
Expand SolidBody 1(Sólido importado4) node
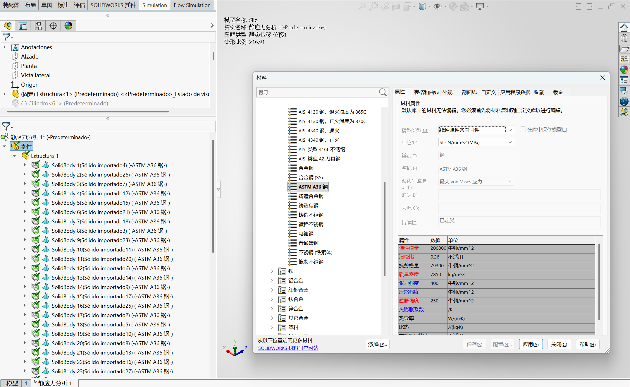point(25,165)
